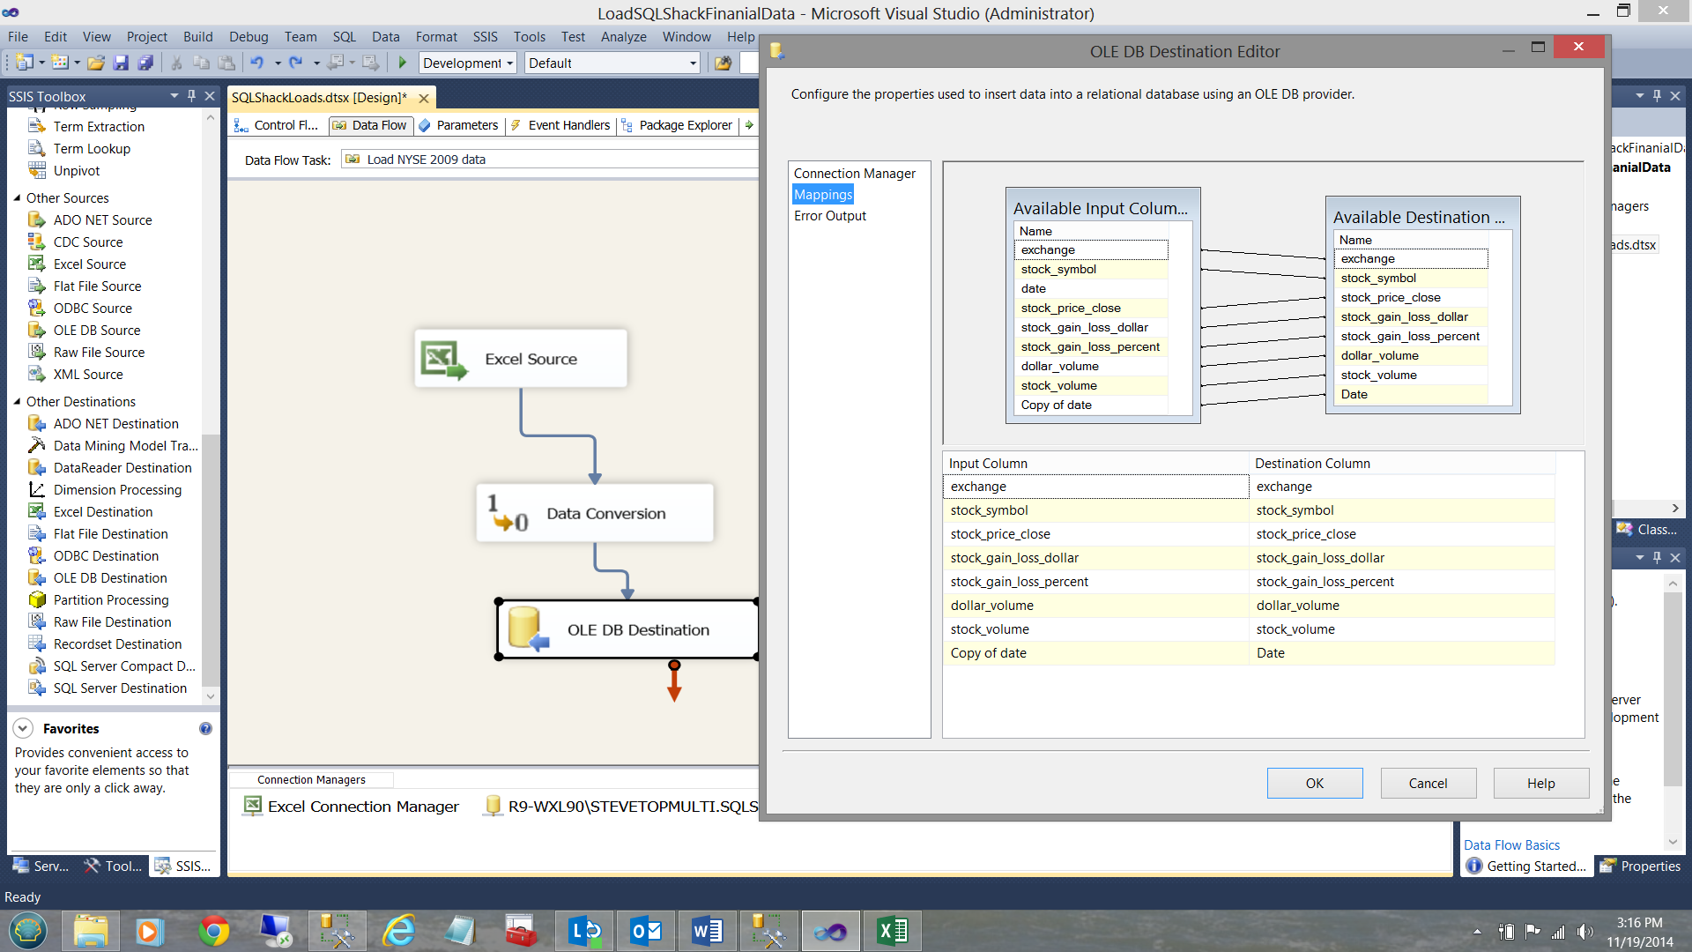Click the Excel Connection Manager icon

point(253,806)
